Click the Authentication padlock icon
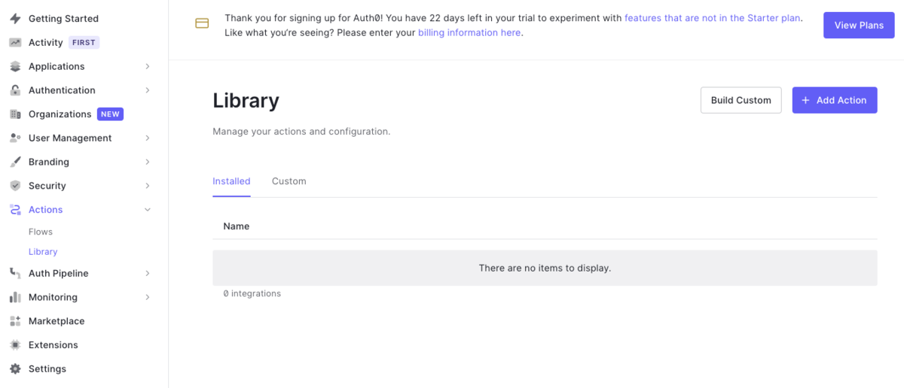904x388 pixels. pyautogui.click(x=15, y=90)
